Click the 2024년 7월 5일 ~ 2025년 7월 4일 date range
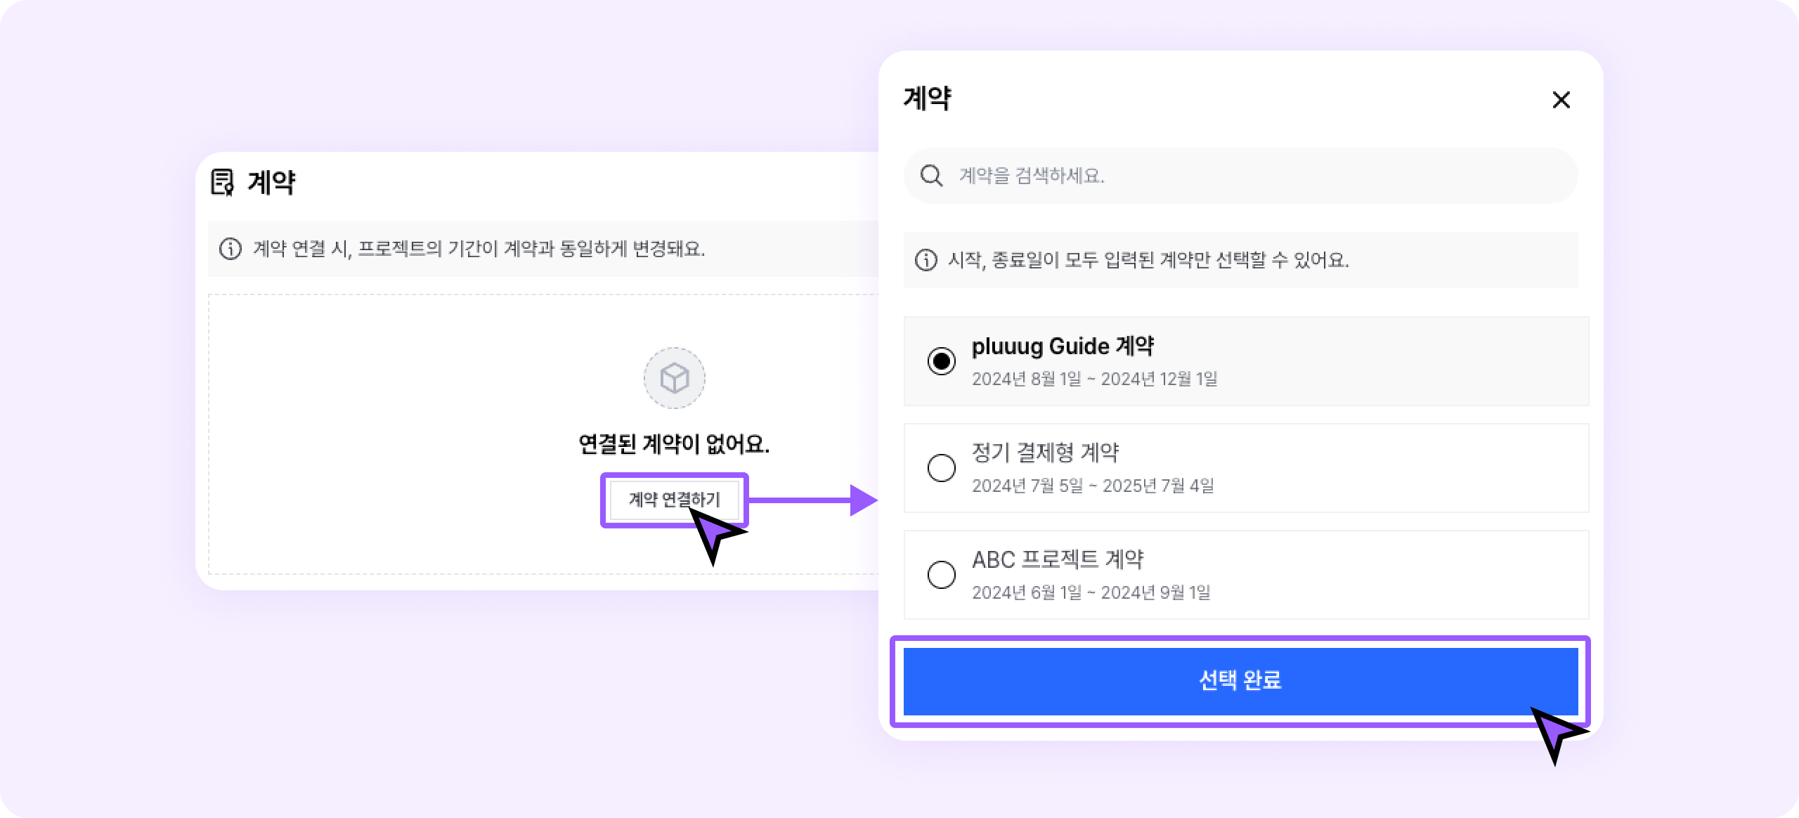1799x818 pixels. [x=1093, y=486]
